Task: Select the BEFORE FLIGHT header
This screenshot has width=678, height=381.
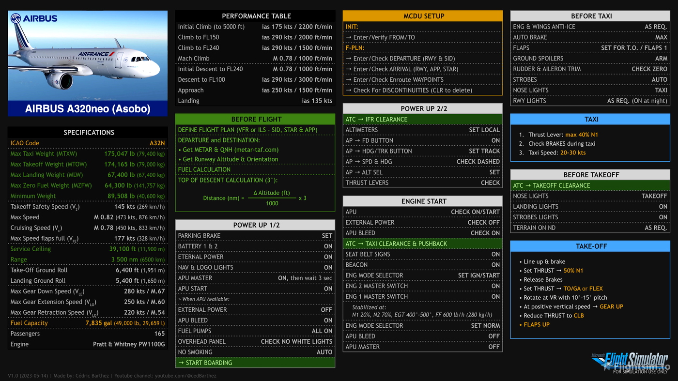Action: point(255,119)
